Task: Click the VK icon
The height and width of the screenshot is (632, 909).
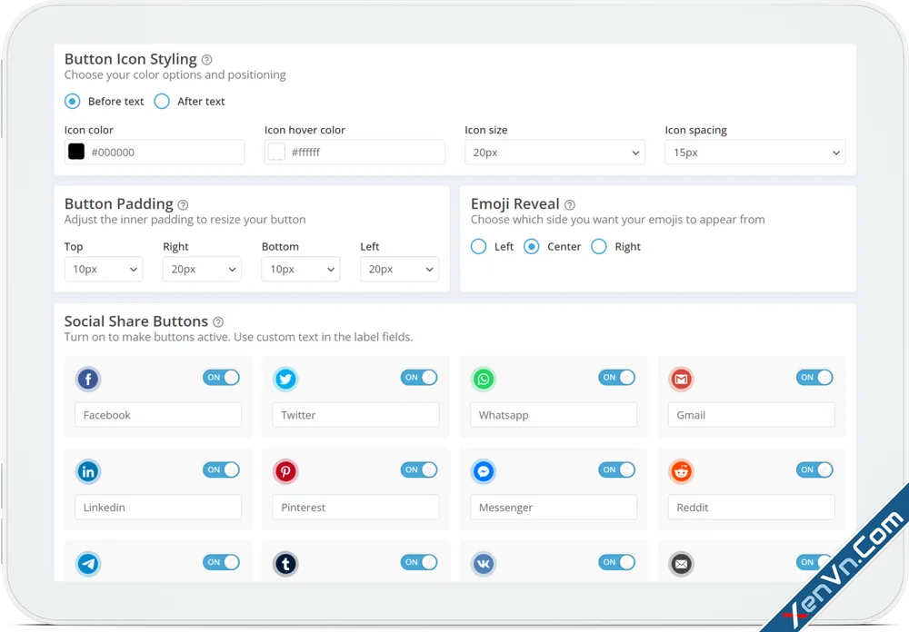Action: 484,564
